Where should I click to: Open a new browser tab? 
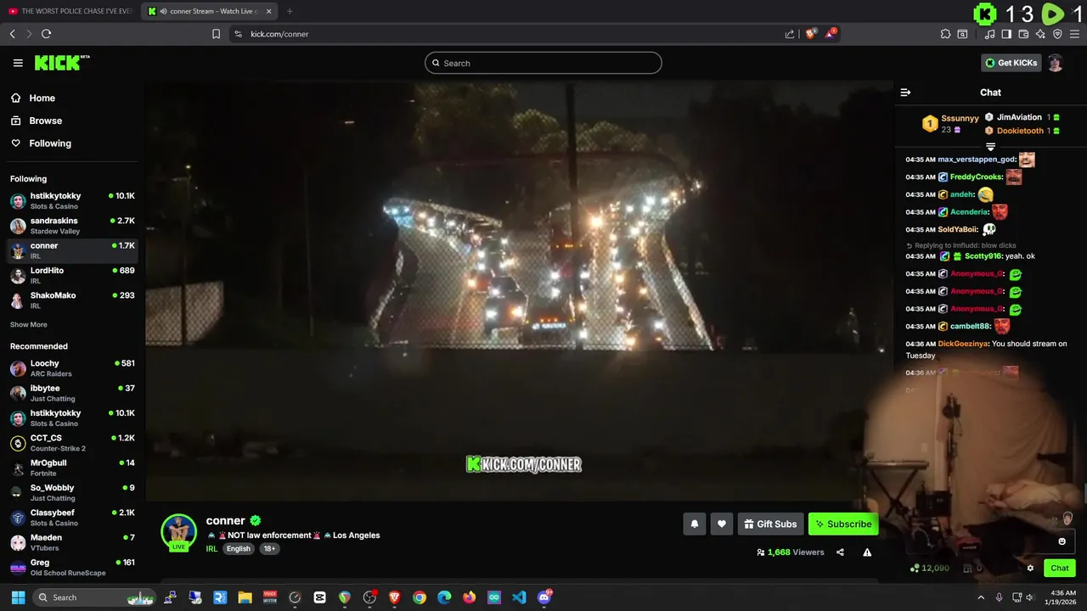(290, 11)
